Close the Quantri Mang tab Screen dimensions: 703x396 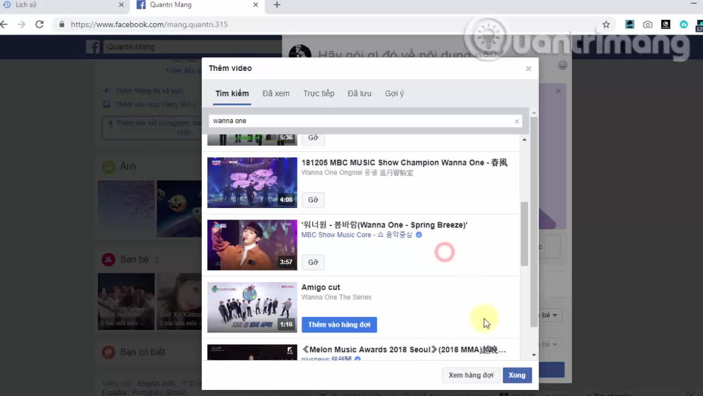(x=256, y=5)
